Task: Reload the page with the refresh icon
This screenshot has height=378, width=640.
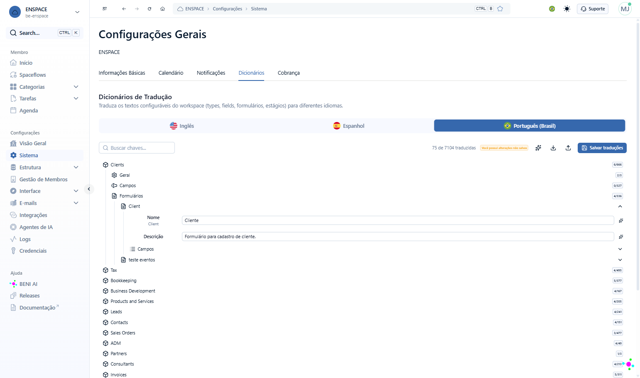Action: pos(150,9)
